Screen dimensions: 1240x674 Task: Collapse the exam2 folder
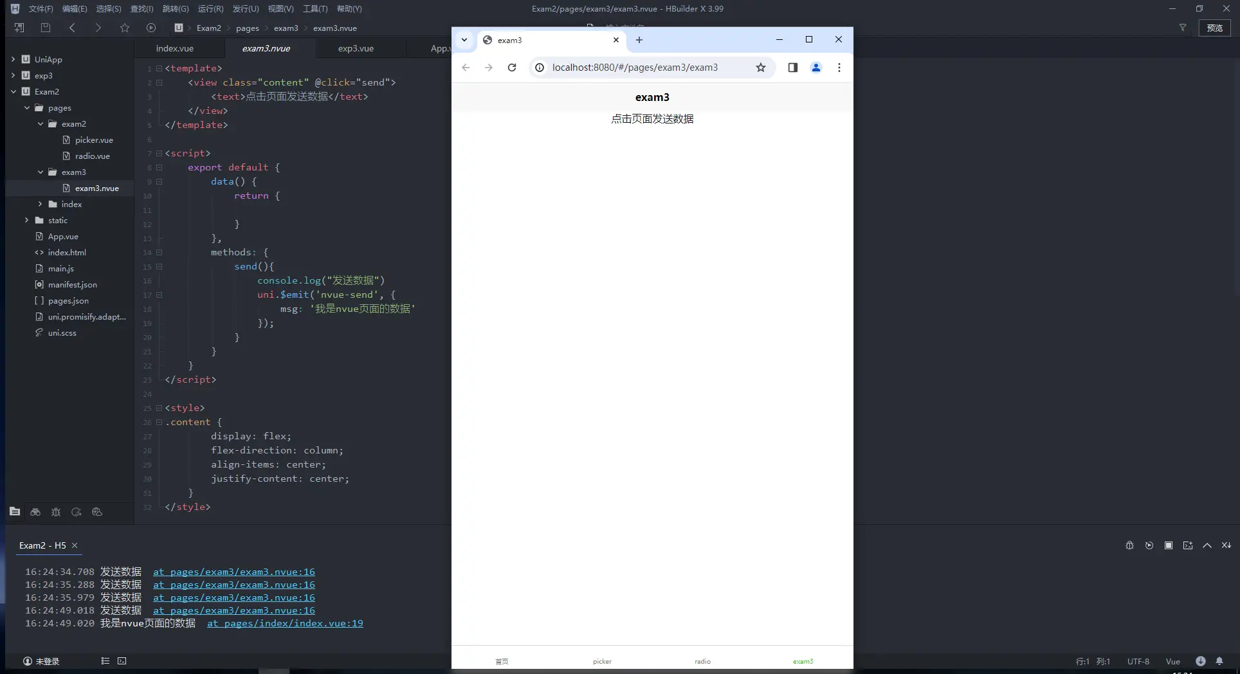click(x=41, y=123)
